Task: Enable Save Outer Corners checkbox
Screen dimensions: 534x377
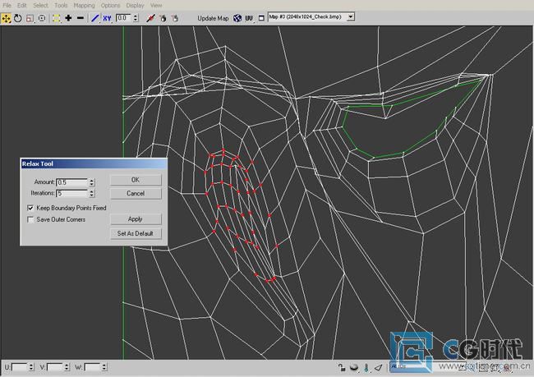Action: point(30,219)
